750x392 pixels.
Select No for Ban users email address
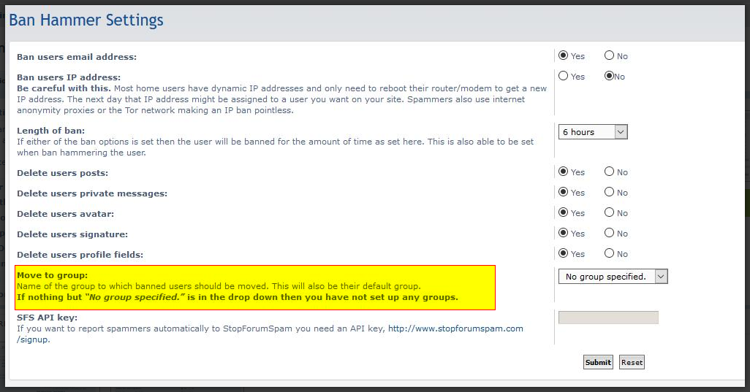point(609,55)
